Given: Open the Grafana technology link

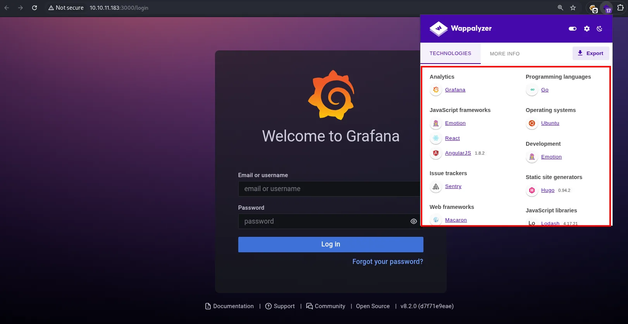Looking at the screenshot, I should tap(455, 90).
